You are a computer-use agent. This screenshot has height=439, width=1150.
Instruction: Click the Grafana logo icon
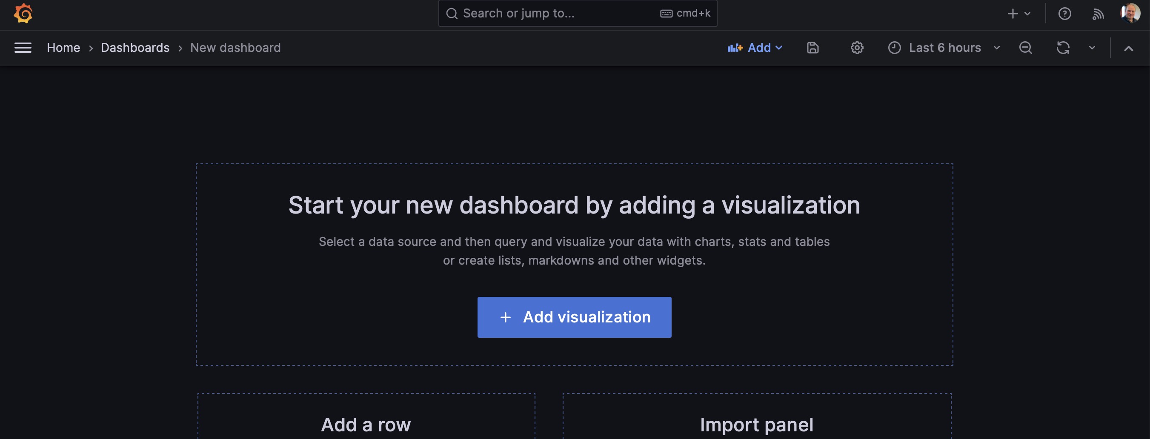tap(23, 13)
